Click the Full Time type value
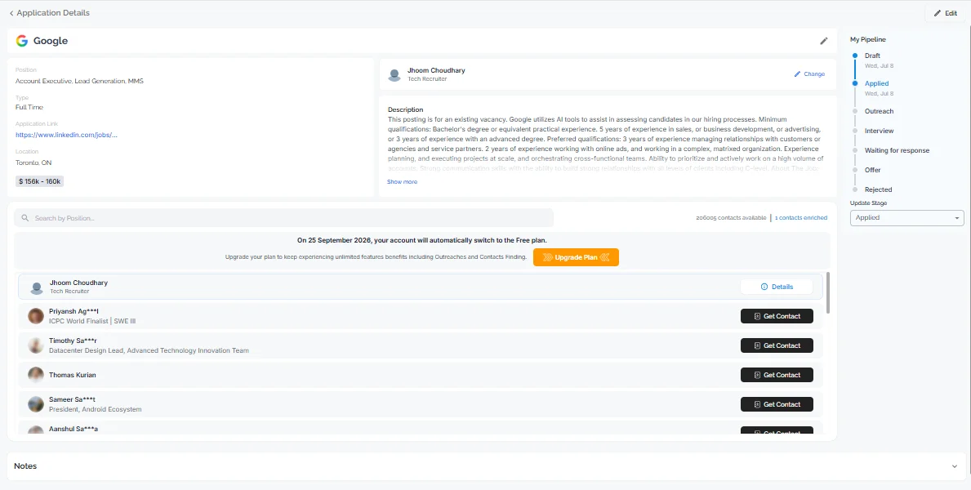 (x=29, y=107)
